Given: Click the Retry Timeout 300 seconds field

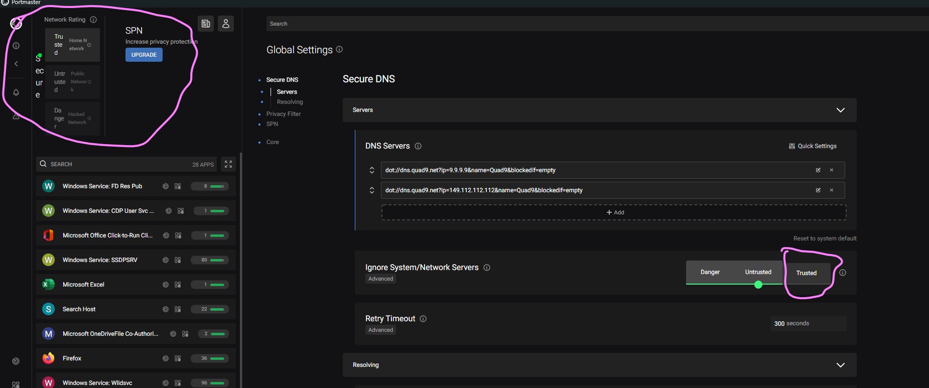Looking at the screenshot, I should pos(809,323).
